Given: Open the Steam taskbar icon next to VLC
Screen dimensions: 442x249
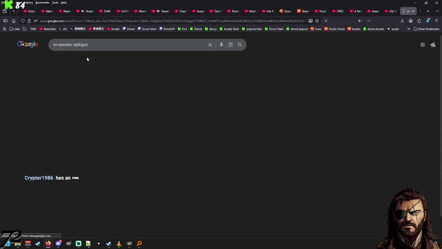Looking at the screenshot, I should 108,243.
